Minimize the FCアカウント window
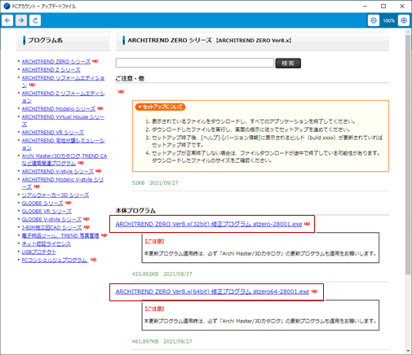The image size is (412, 355). tap(365, 6)
